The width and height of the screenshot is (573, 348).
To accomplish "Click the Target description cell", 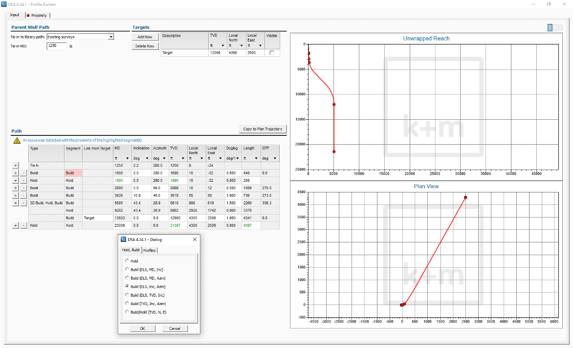I will [184, 53].
